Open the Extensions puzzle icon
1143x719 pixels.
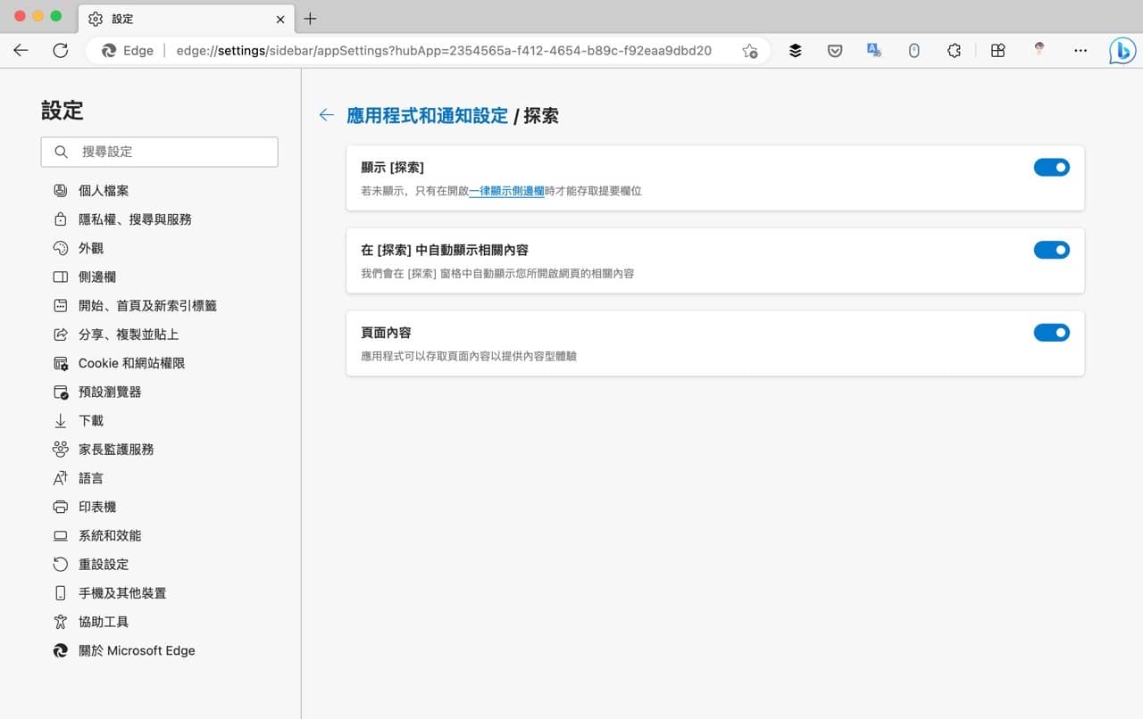pyautogui.click(x=954, y=51)
